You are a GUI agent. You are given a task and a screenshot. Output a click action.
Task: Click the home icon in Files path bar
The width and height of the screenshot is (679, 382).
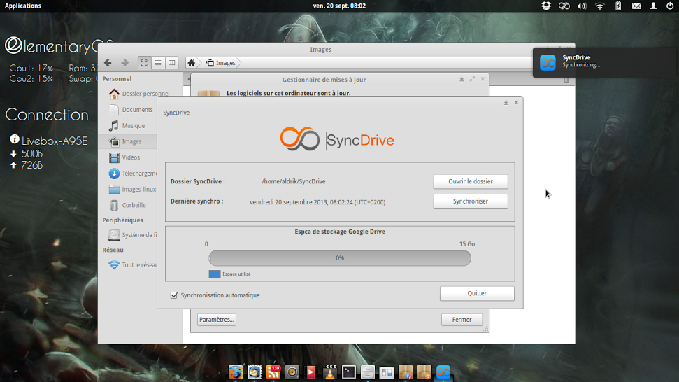pyautogui.click(x=192, y=63)
